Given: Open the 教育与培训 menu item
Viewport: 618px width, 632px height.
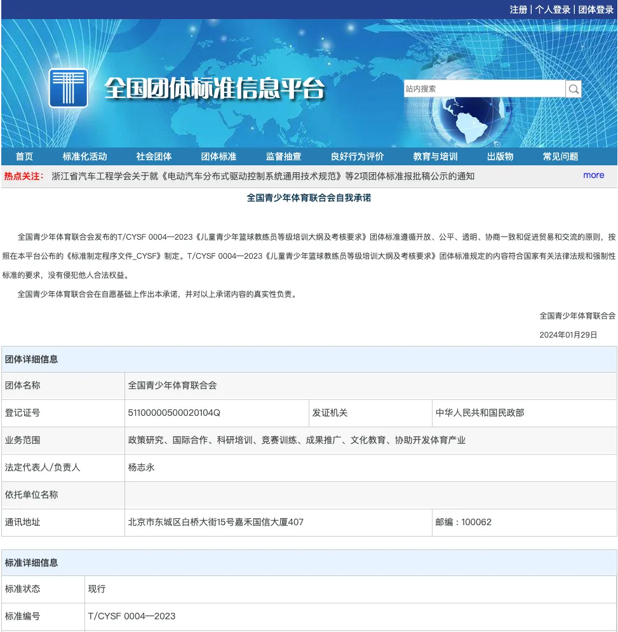Looking at the screenshot, I should (435, 156).
